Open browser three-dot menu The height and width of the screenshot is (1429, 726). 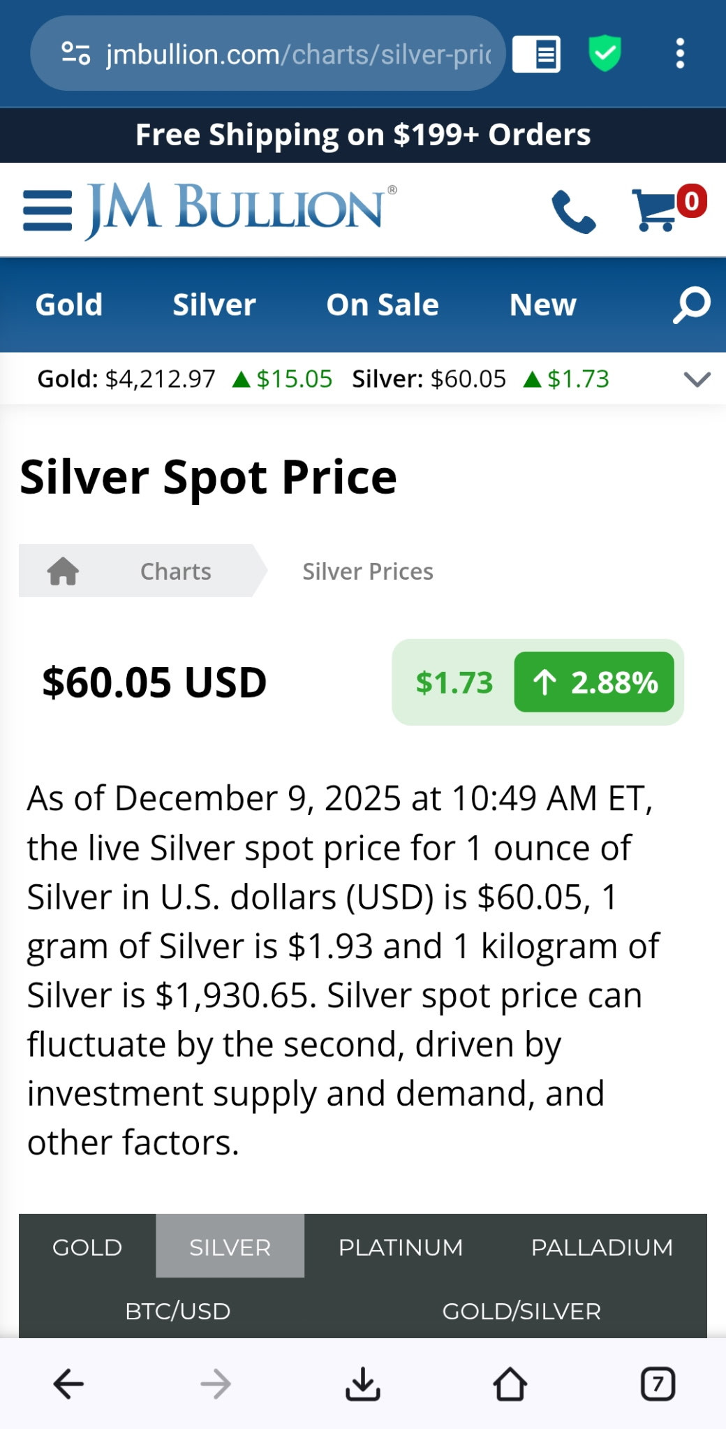pyautogui.click(x=680, y=54)
